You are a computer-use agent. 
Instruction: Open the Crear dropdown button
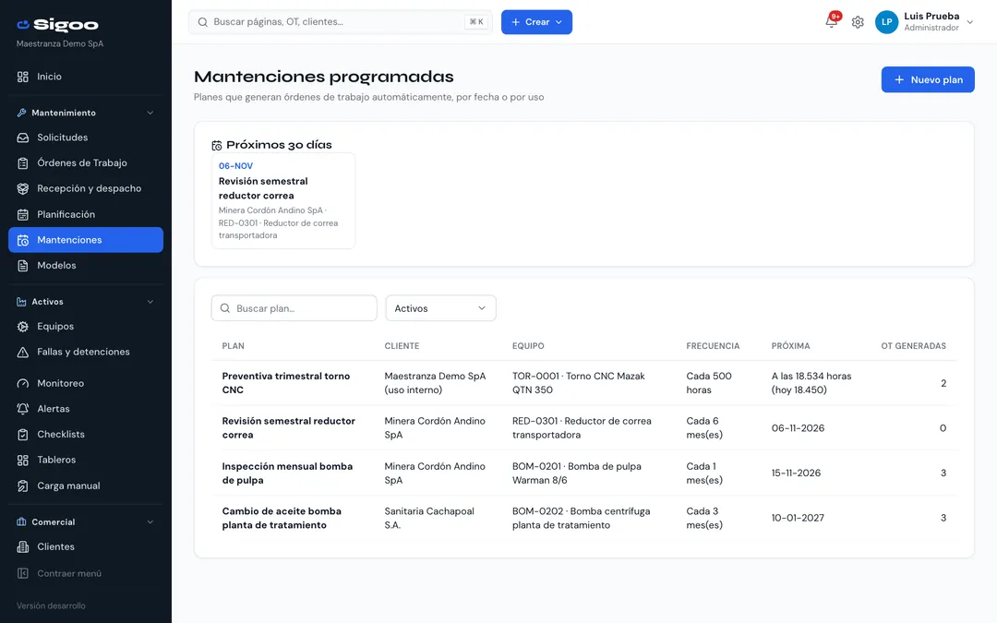click(536, 22)
